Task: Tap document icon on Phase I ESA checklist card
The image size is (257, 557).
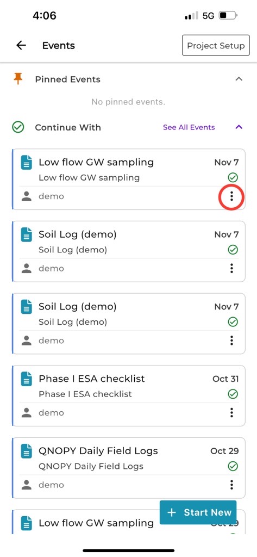Action: point(26,379)
